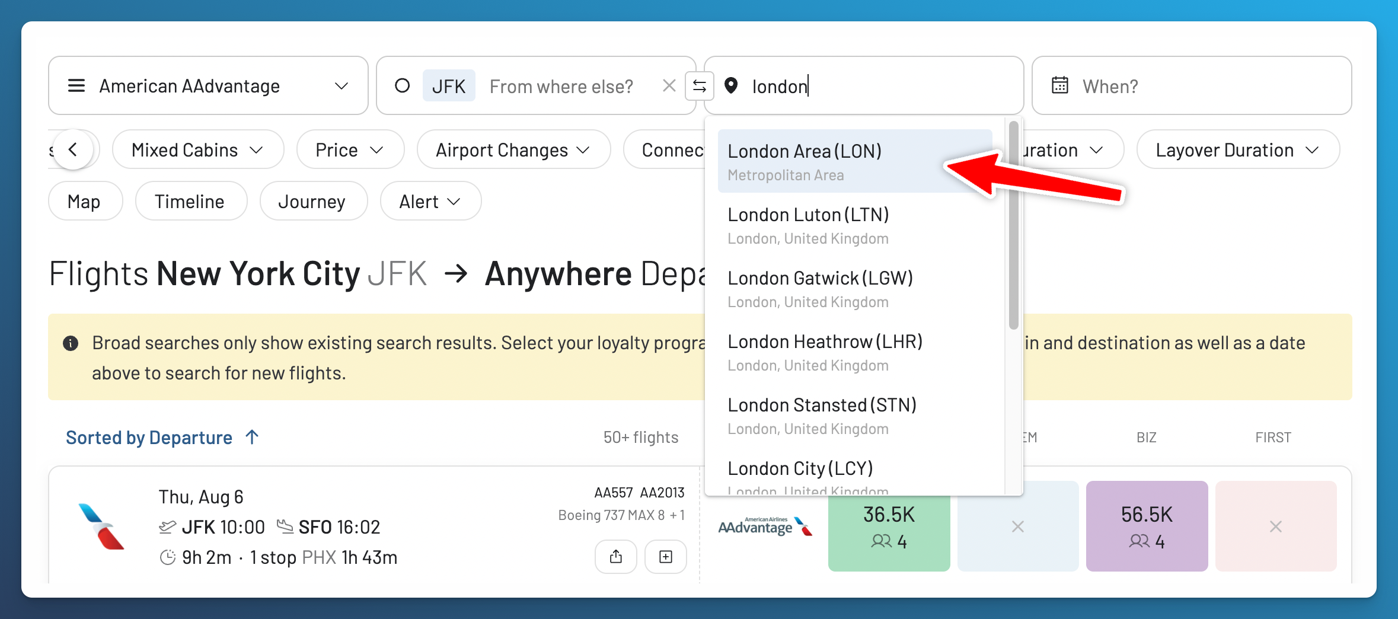Open the hamburger menu icon beside American AAdvantage

pyautogui.click(x=76, y=86)
